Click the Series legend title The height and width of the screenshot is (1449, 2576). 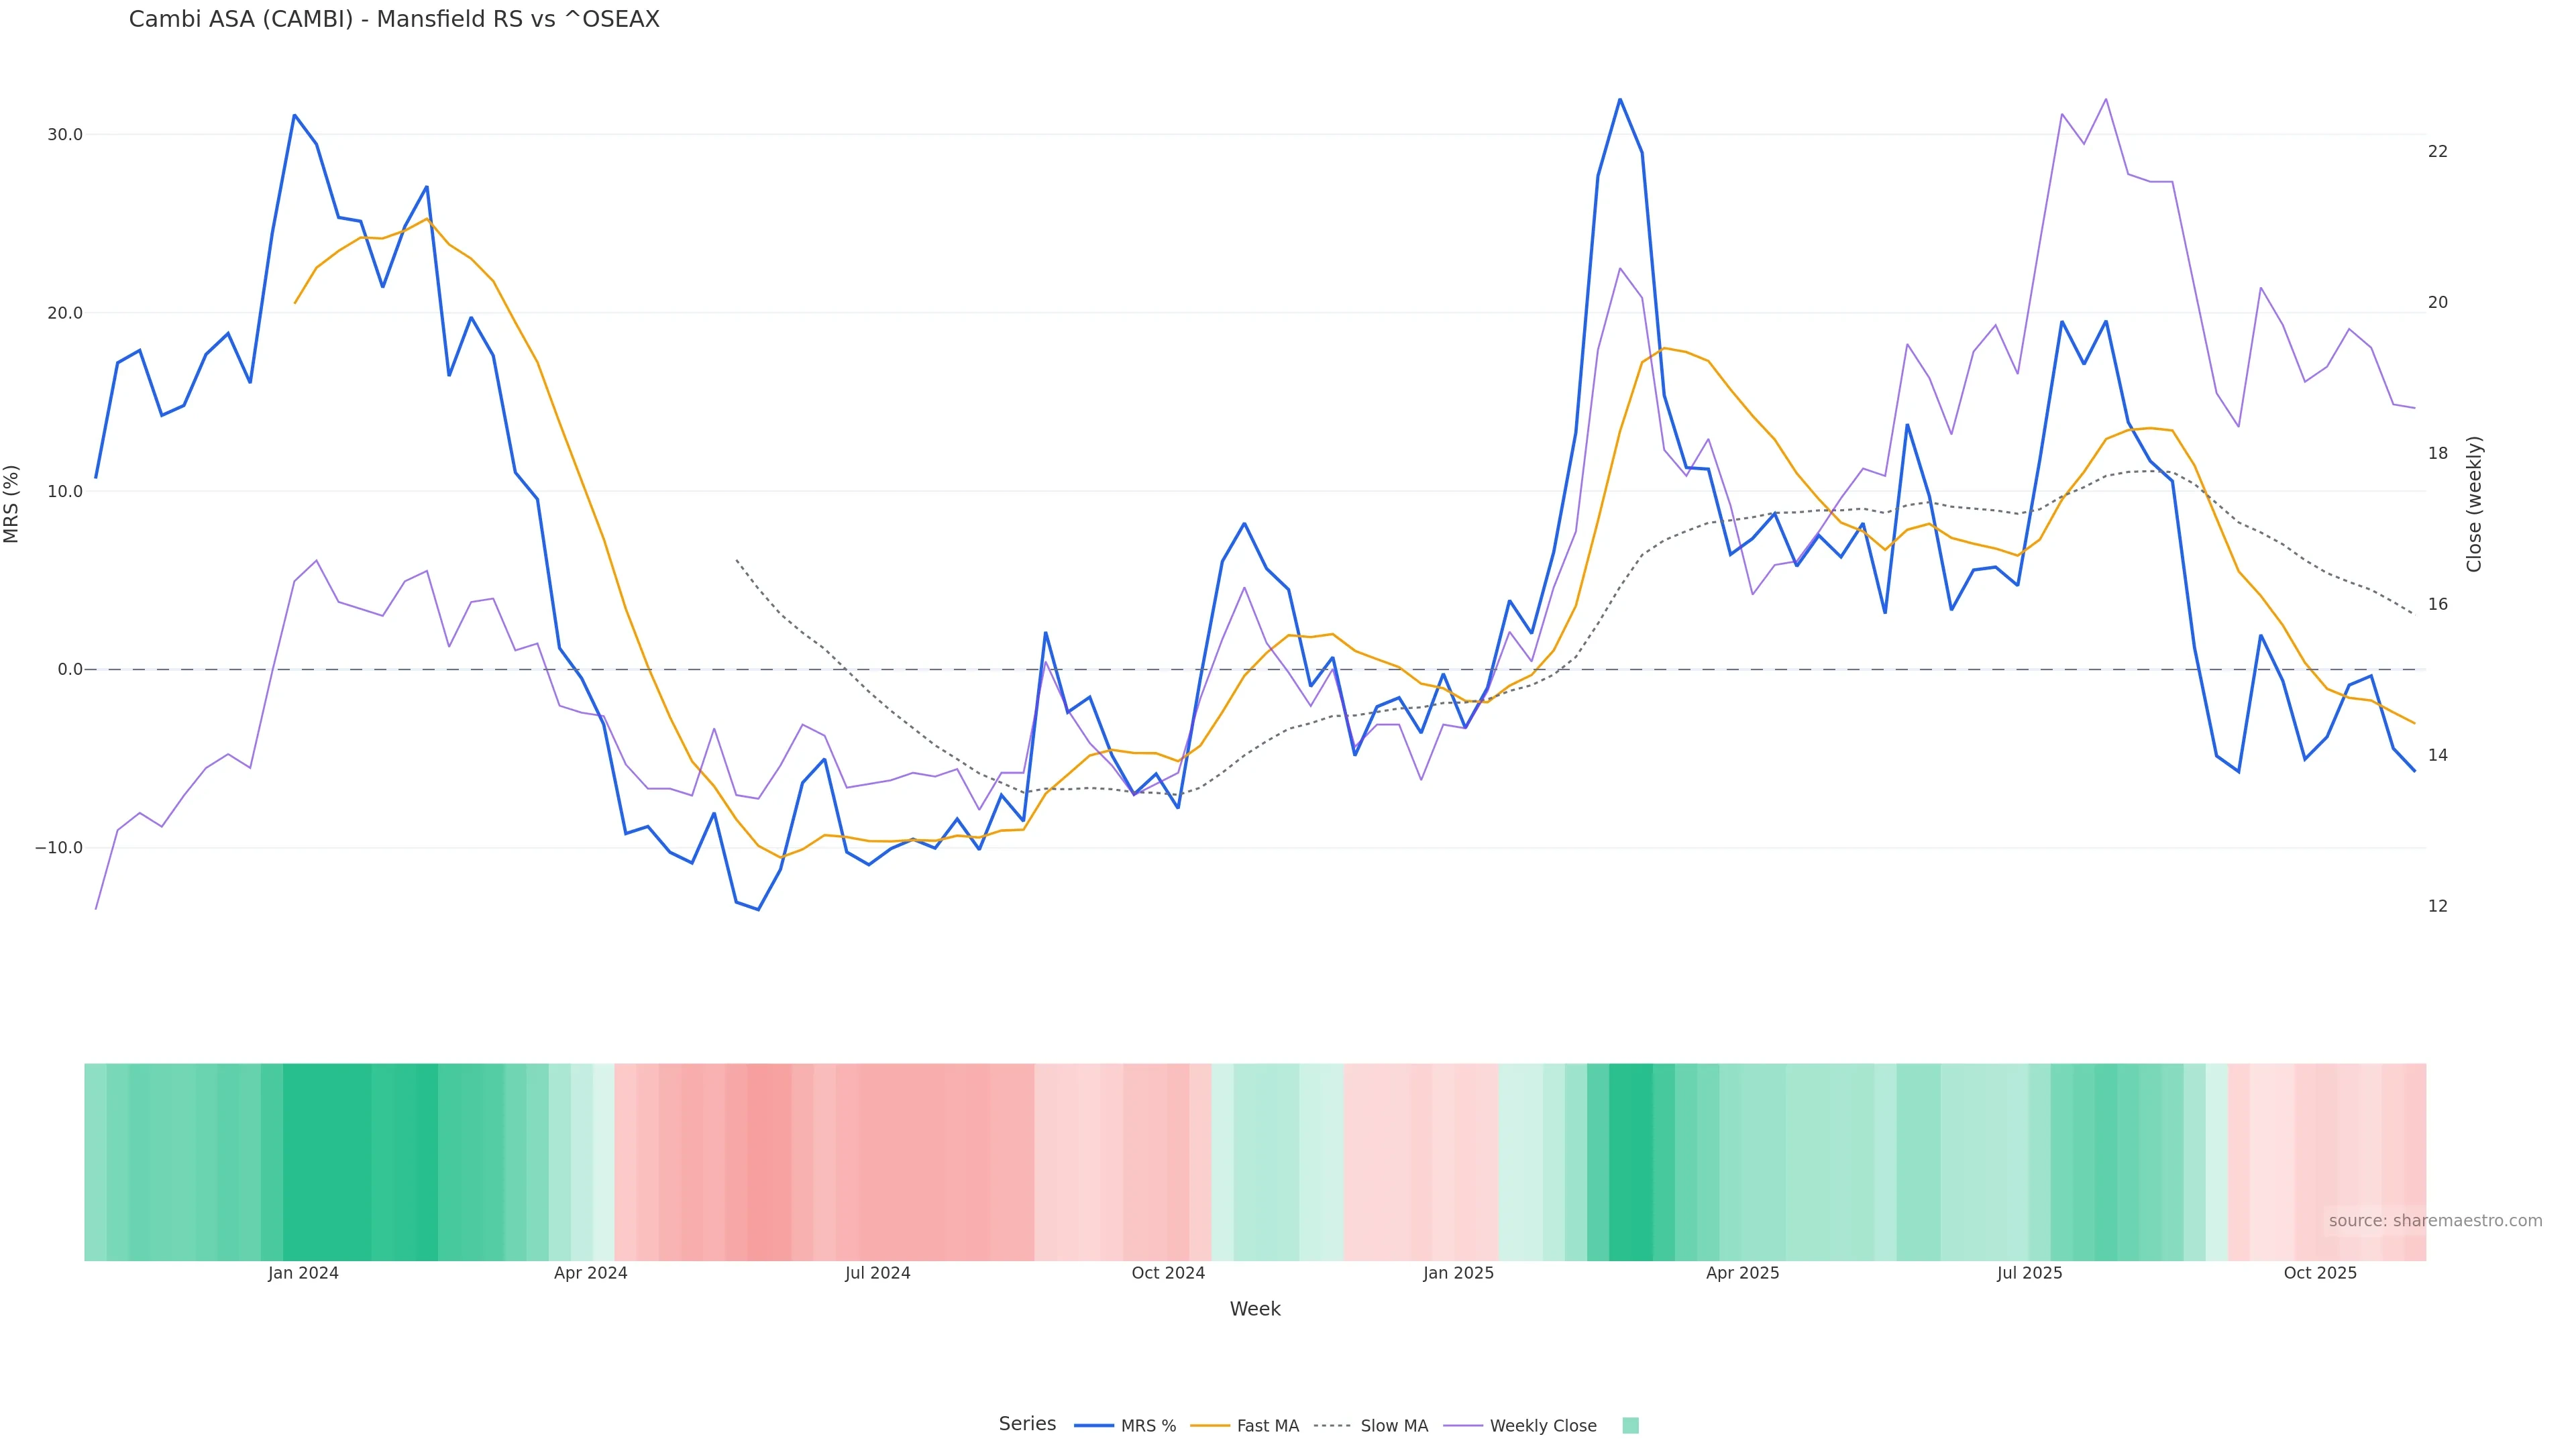point(1027,1424)
